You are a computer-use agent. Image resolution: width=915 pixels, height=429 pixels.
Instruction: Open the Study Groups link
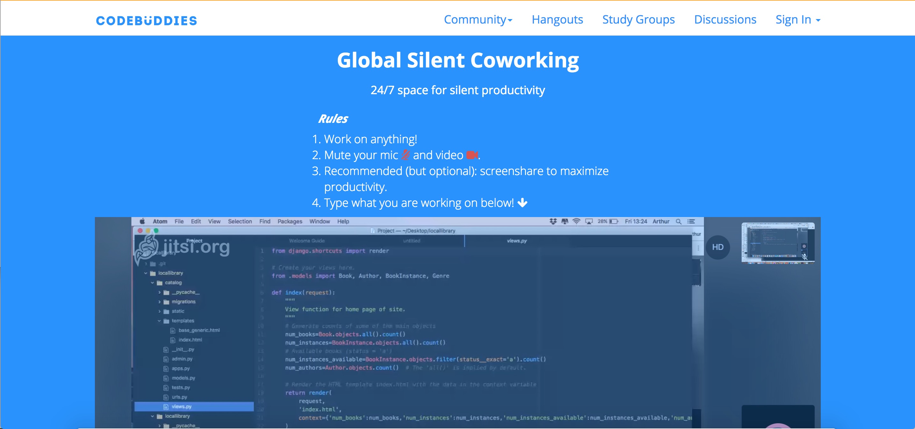click(x=638, y=19)
